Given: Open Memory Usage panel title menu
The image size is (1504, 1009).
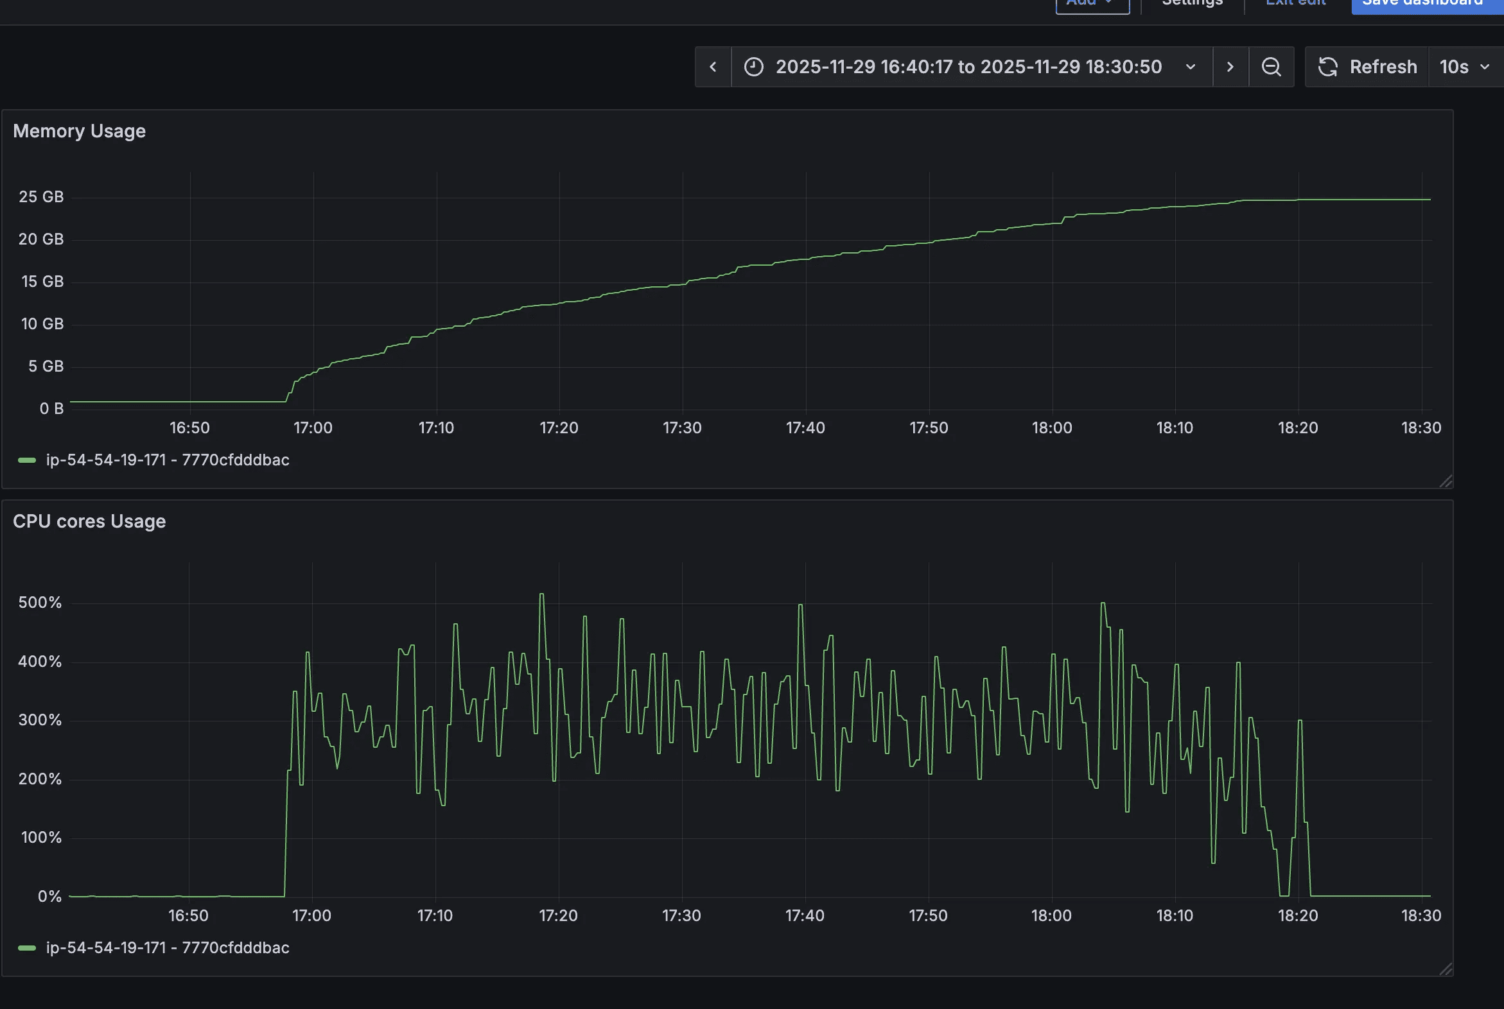Looking at the screenshot, I should (x=79, y=132).
